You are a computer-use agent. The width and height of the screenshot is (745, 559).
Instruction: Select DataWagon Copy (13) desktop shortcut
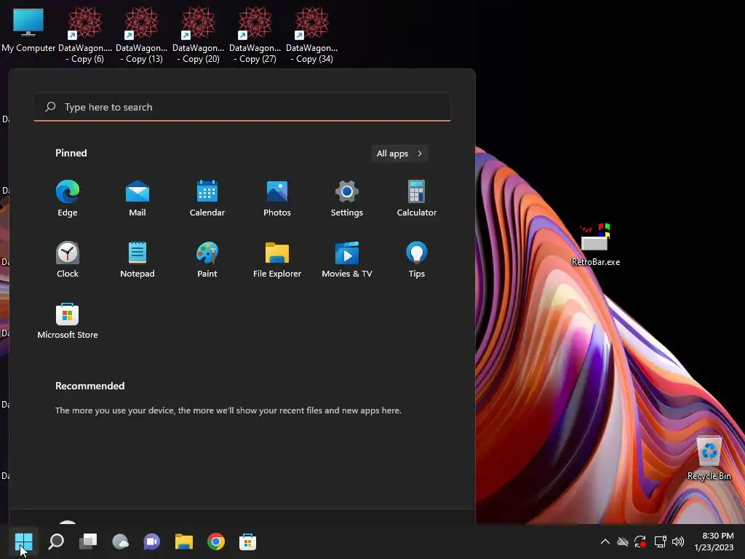coord(142,36)
